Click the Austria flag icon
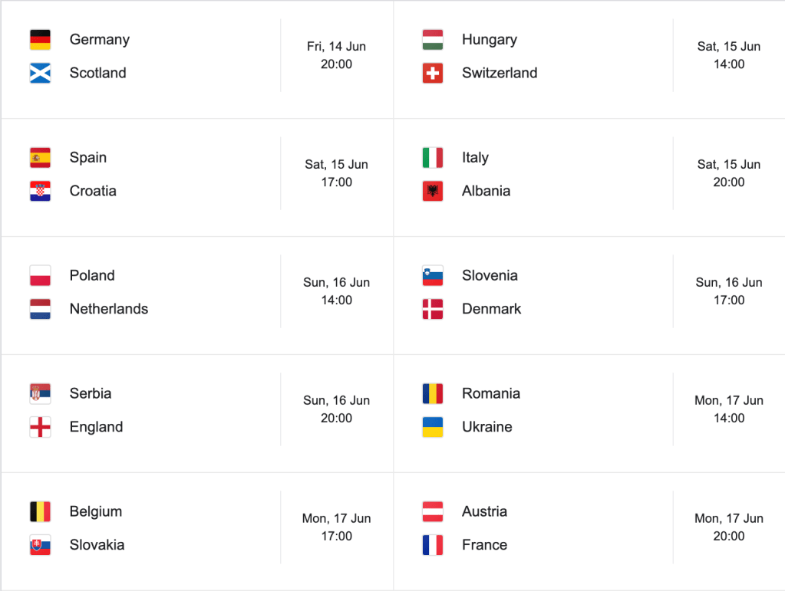785x591 pixels. click(433, 512)
